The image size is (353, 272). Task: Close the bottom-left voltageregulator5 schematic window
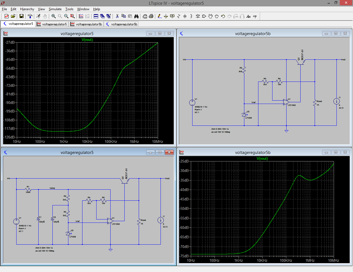tap(169, 152)
